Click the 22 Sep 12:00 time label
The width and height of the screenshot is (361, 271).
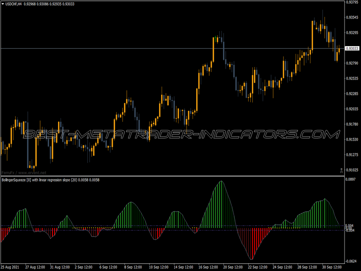[258, 267]
